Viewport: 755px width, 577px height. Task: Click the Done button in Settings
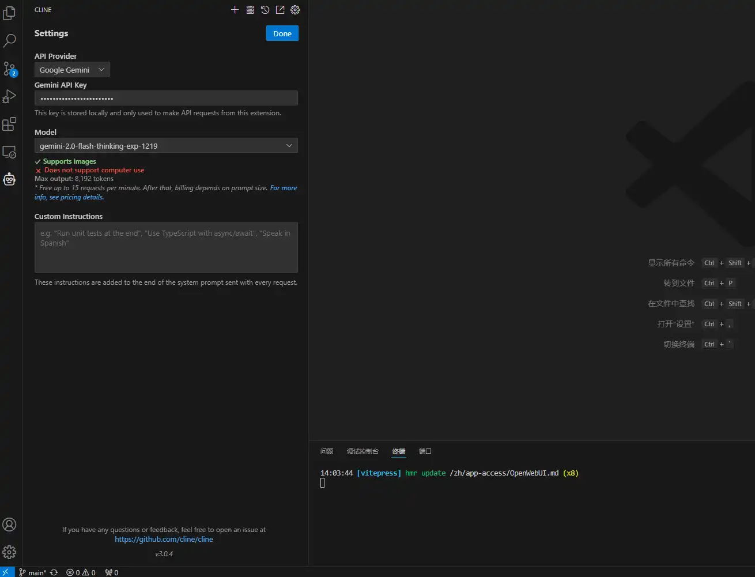pos(282,33)
